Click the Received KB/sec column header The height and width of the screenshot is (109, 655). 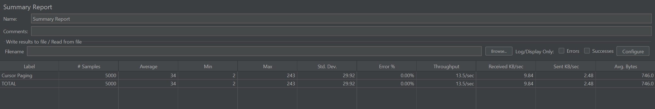506,66
